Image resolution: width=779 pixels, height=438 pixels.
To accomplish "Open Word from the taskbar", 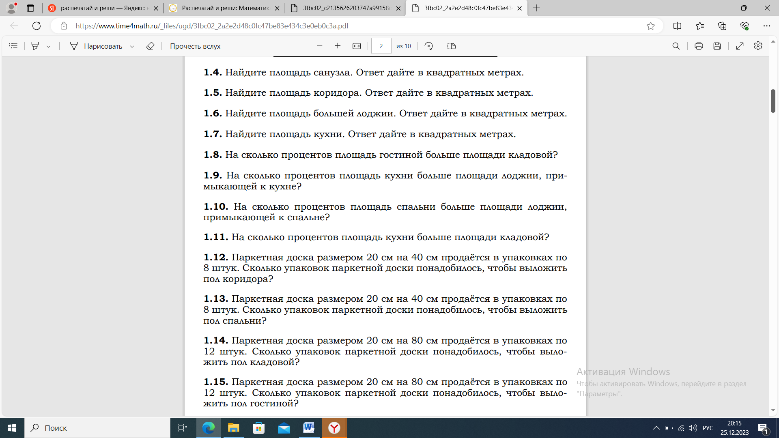I will pyautogui.click(x=309, y=428).
